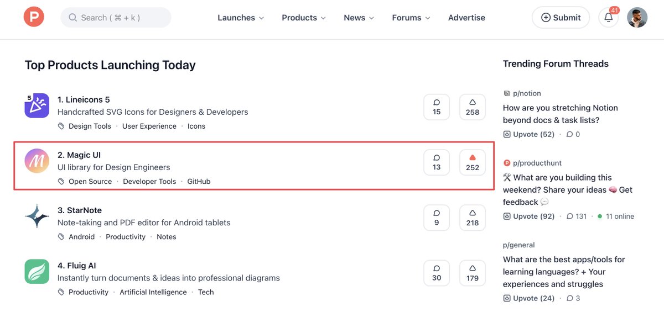Click the Lineicons 5 tagline text

[153, 112]
